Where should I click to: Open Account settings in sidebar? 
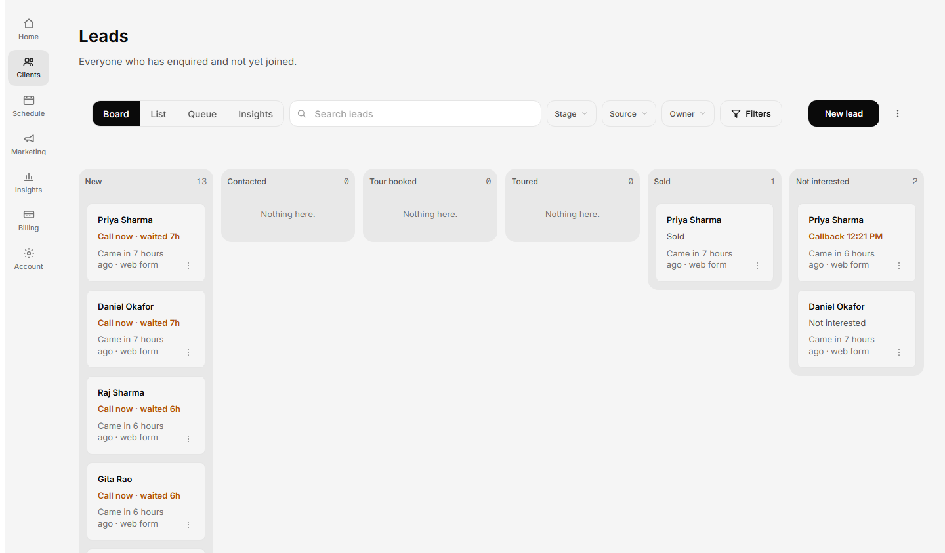point(28,259)
